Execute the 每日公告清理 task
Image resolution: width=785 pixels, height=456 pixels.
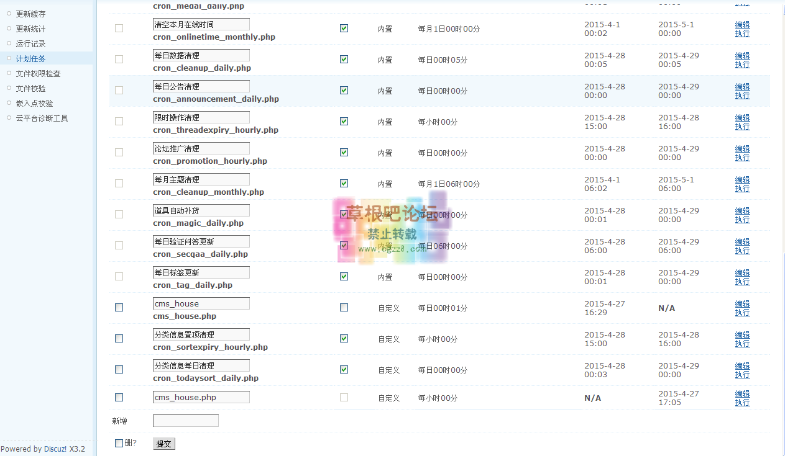[x=742, y=95]
